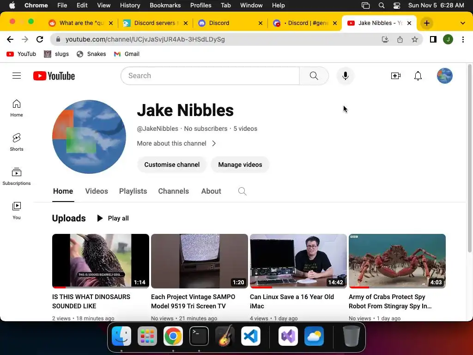Switch to the Playlists tab
Screen dimensions: 473x355
133,191
